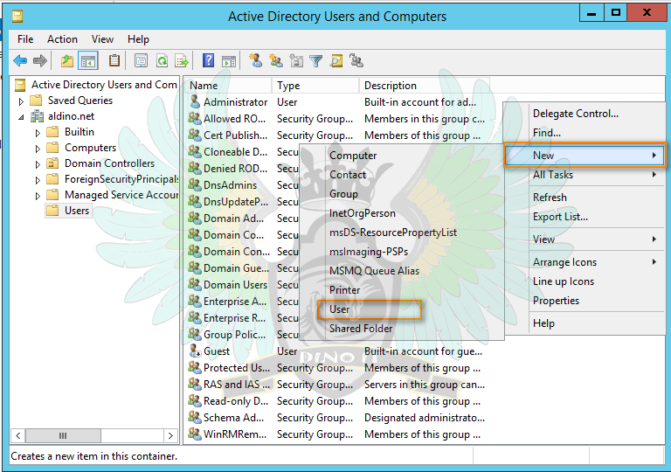Click the Create new user toolbar icon
Image resolution: width=671 pixels, height=472 pixels.
(256, 60)
